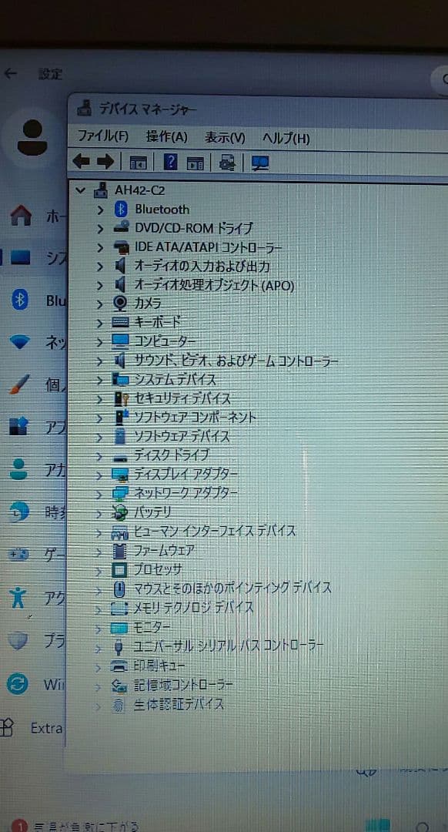Select the 生体認証デバイス row text

[178, 705]
